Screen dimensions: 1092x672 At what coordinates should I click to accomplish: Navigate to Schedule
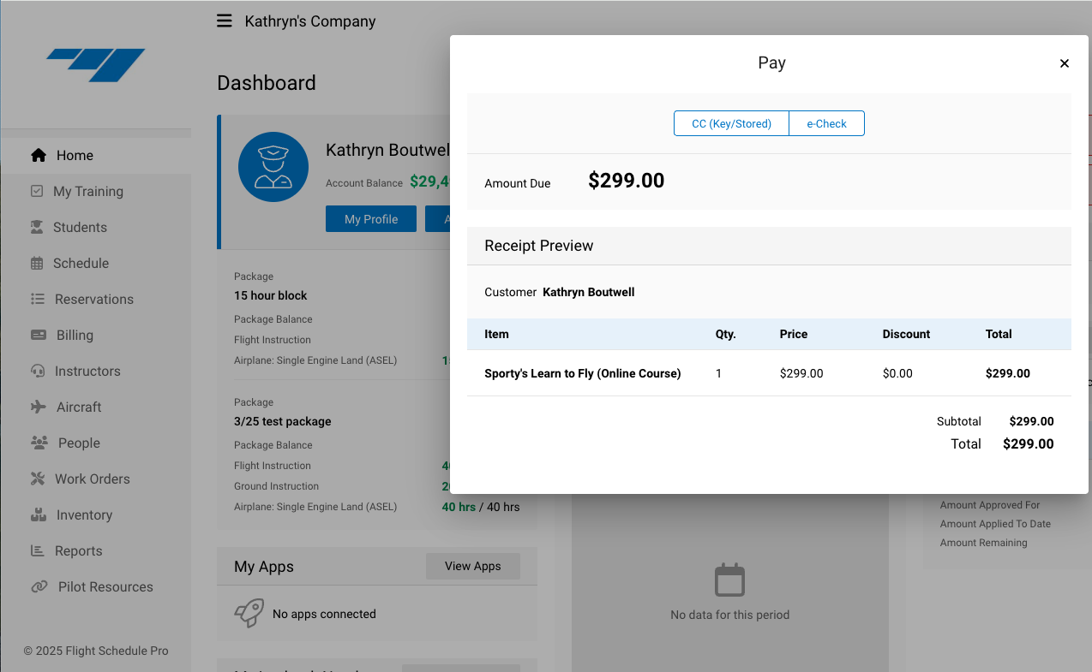pyautogui.click(x=96, y=263)
